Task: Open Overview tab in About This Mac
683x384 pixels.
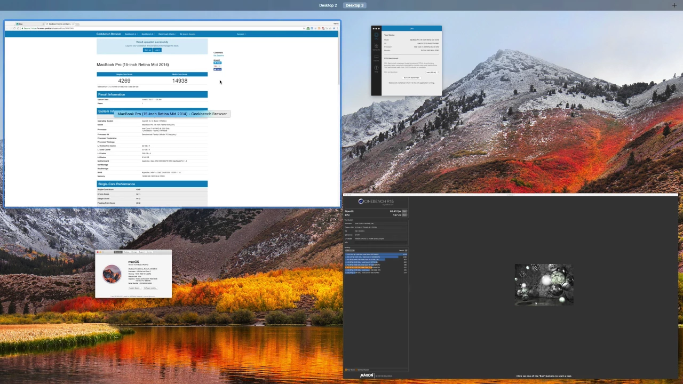Action: (118, 252)
